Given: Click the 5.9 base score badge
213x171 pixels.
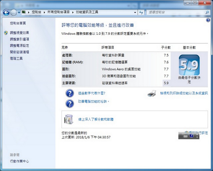Looking at the screenshot, I should click(x=189, y=65).
